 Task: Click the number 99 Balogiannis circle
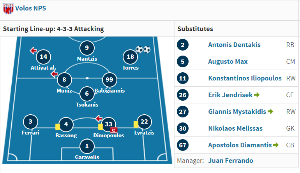[x=109, y=80]
